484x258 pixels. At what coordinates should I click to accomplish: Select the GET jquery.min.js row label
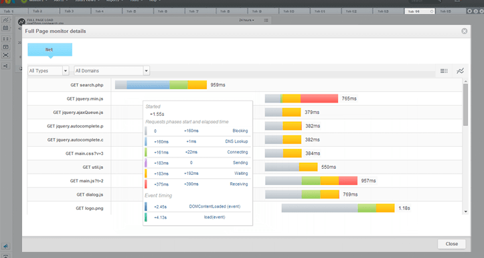[85, 99]
